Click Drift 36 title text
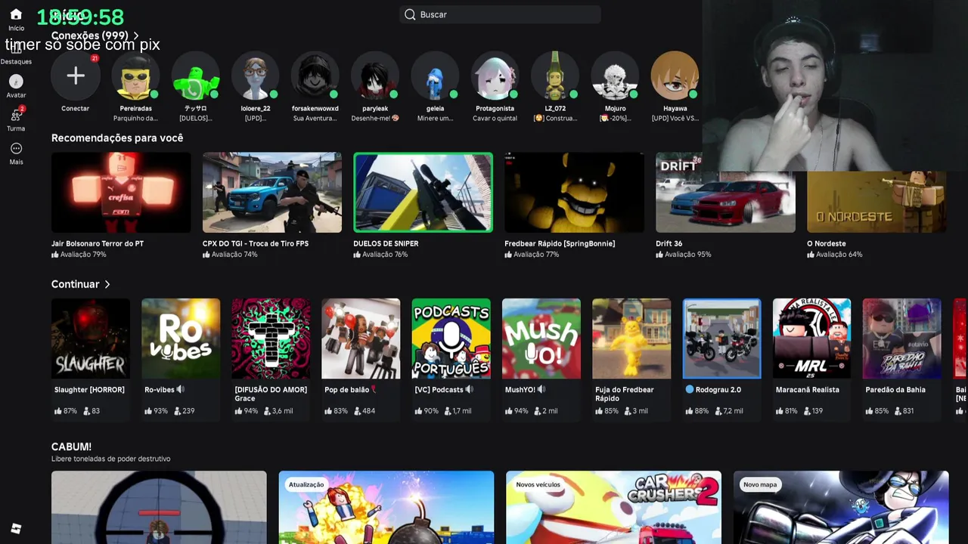Screen dimensions: 968x544 coord(669,243)
